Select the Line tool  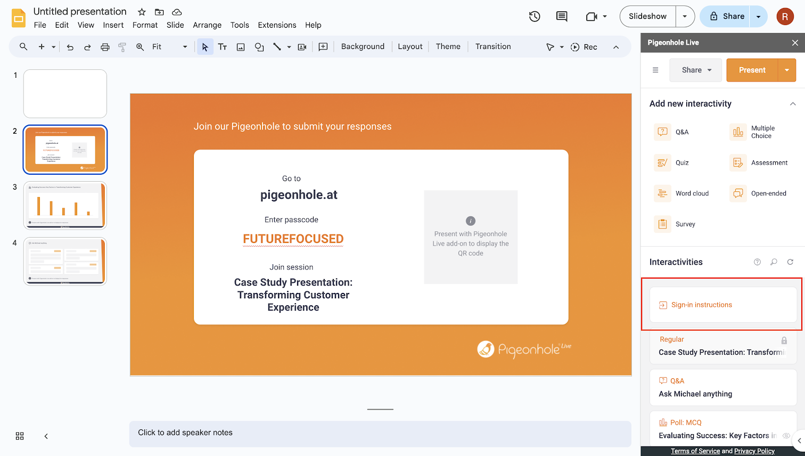[x=277, y=47]
